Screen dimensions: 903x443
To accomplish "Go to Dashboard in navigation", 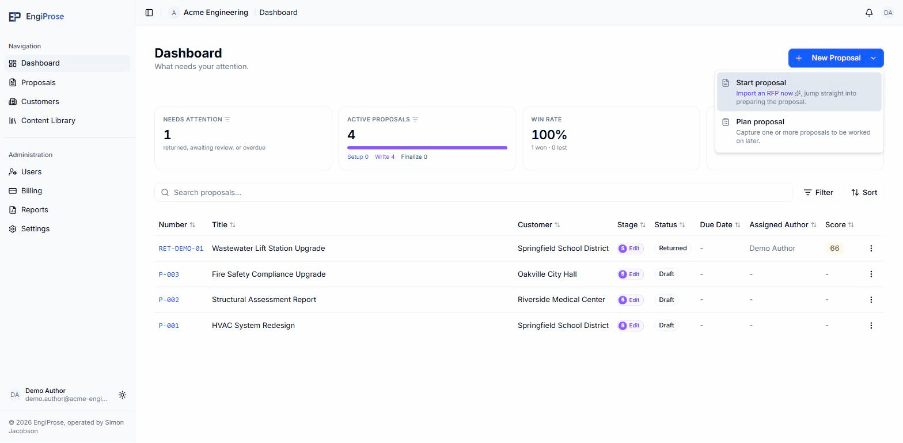I will (67, 63).
